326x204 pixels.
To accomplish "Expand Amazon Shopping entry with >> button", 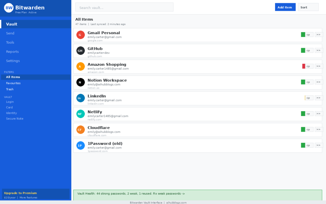I will [318, 66].
